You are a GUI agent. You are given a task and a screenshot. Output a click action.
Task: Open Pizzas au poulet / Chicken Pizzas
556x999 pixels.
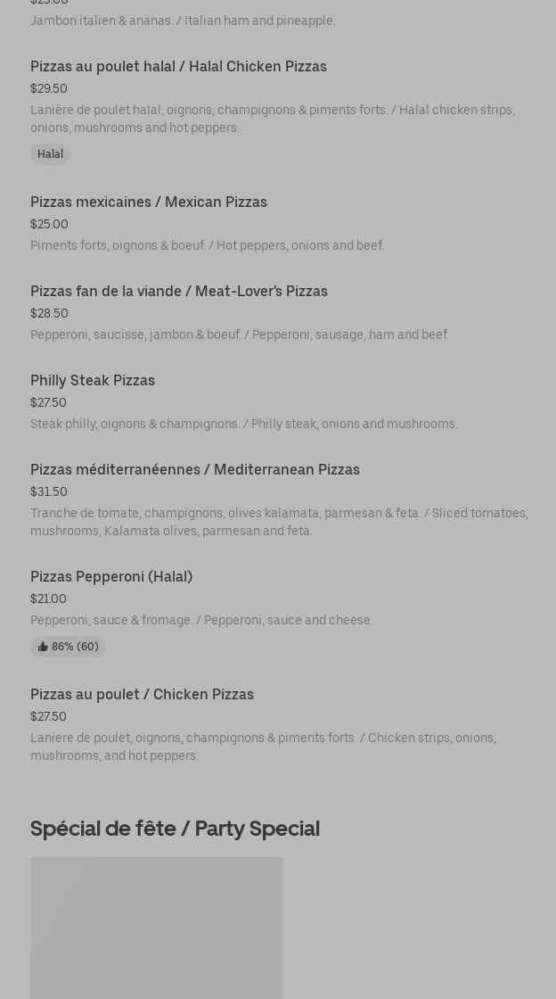[142, 695]
